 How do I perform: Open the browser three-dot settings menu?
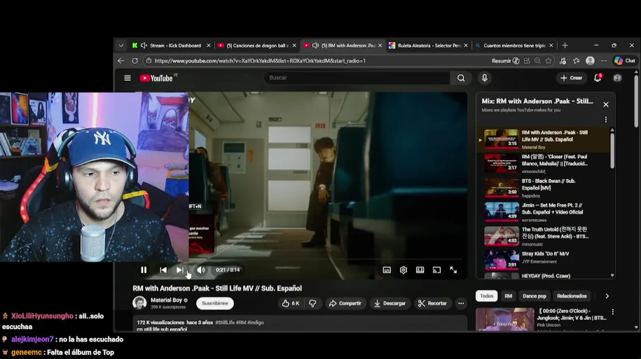[604, 61]
